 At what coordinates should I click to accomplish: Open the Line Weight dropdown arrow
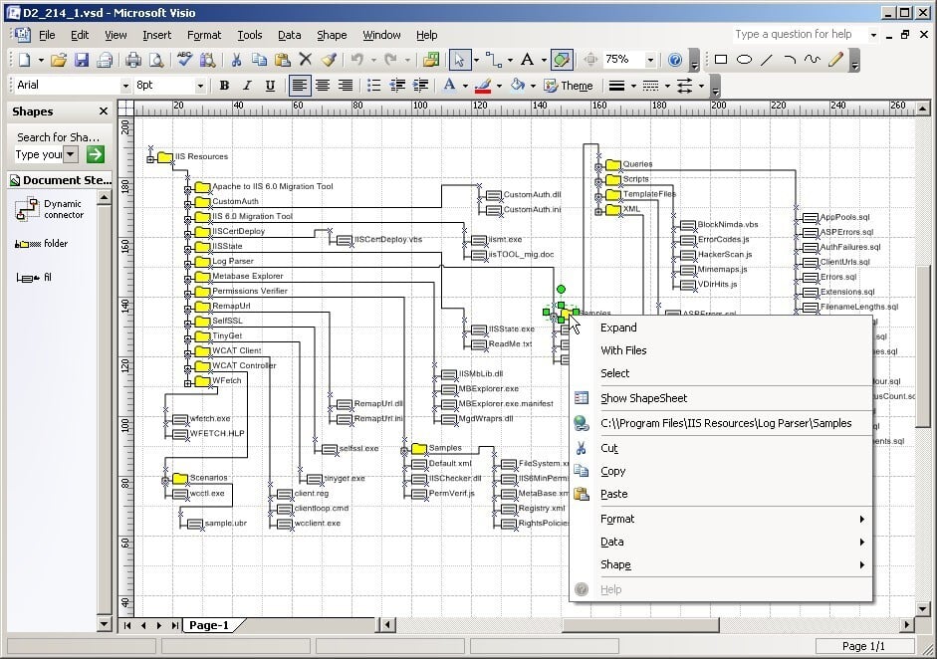tap(633, 86)
